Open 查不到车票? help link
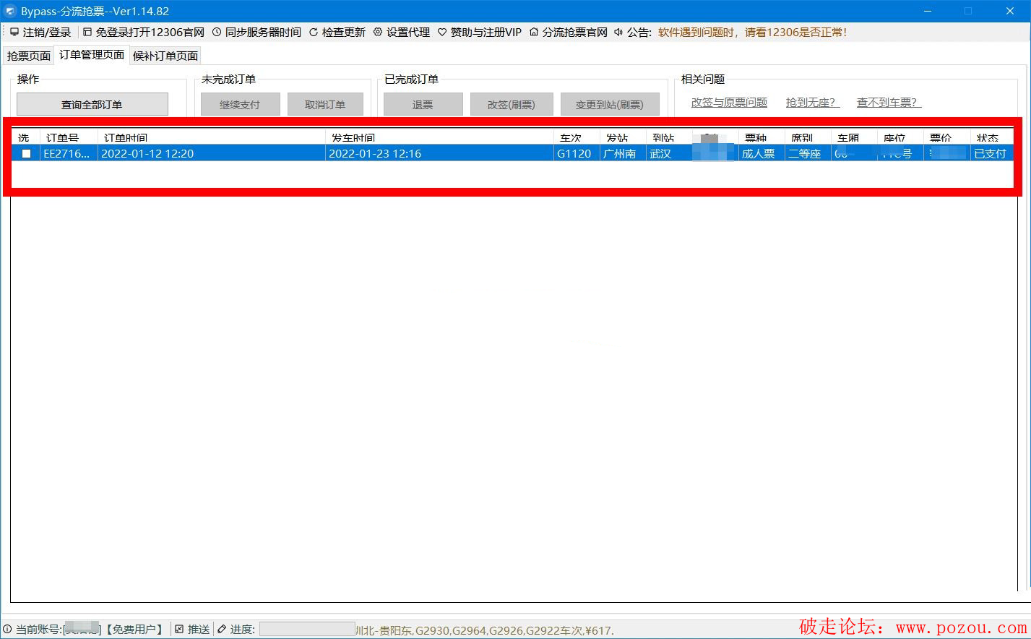The image size is (1031, 639). click(888, 103)
